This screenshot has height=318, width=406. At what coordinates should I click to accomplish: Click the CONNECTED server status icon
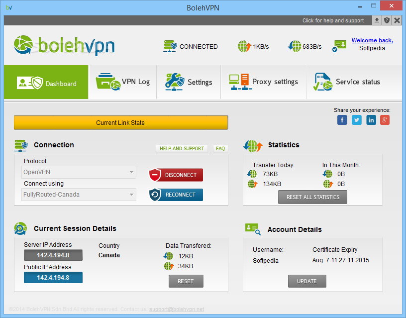click(x=170, y=46)
